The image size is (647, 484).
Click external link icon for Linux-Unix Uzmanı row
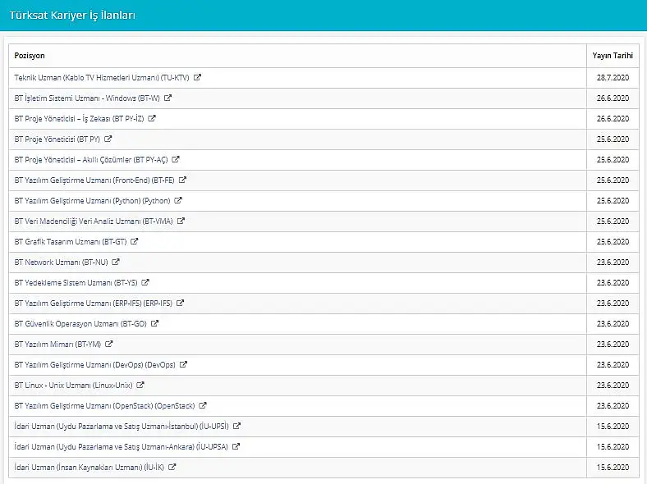[x=140, y=385]
